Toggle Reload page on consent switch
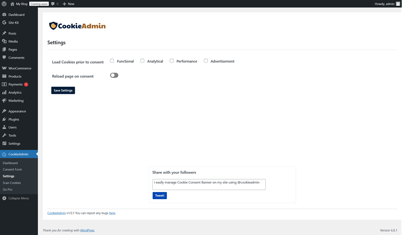402x235 pixels. click(x=114, y=75)
